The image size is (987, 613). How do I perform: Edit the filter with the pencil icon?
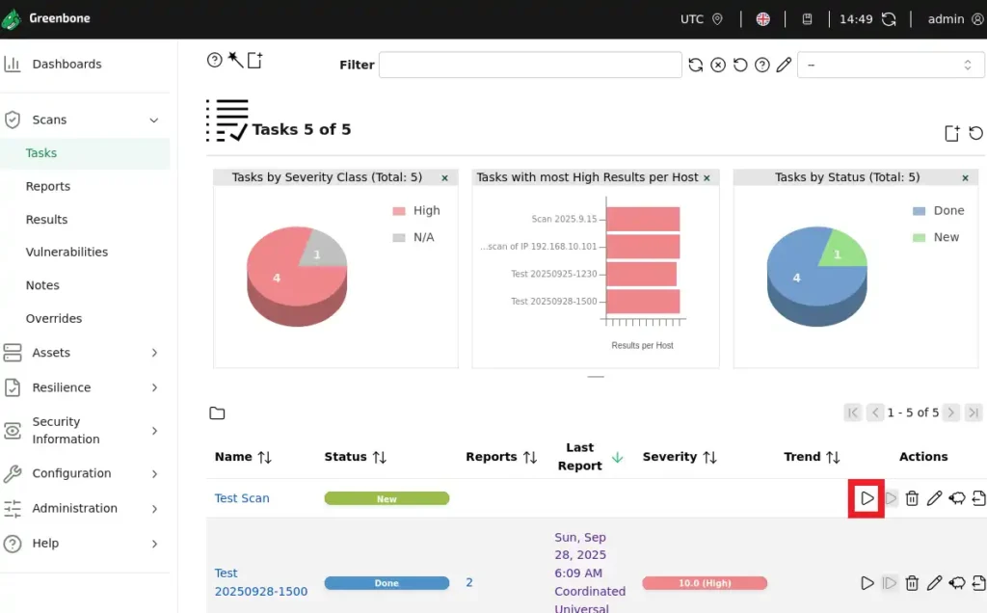784,65
